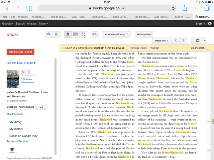Open the Add to my library dropdown
Viewport: 214px width, 160px height.
[117, 34]
